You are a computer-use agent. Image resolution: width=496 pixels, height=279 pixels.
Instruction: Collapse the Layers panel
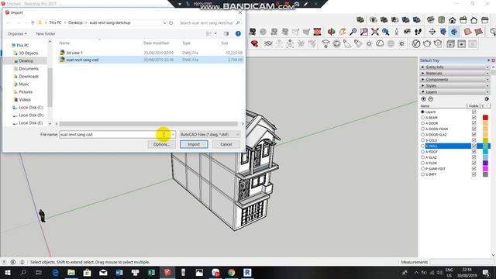[455, 91]
